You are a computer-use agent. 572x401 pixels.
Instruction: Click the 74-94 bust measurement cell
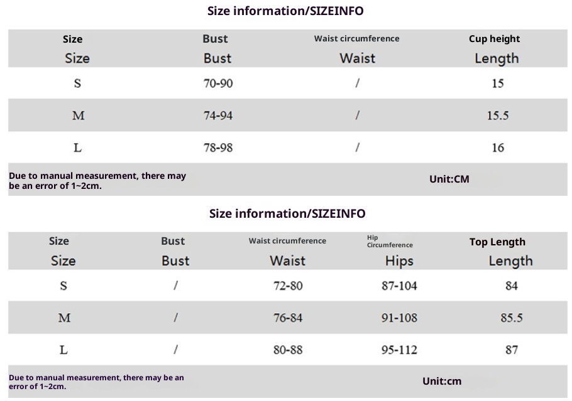218,115
